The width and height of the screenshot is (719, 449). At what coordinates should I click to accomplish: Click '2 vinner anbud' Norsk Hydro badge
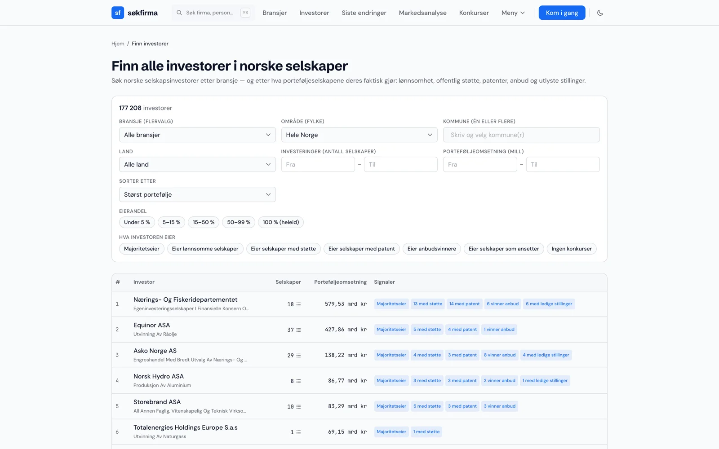[500, 381]
